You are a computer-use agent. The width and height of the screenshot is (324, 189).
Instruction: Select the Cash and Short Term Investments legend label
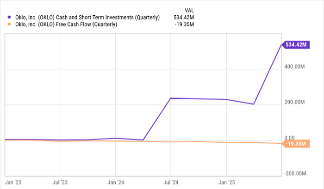(x=87, y=17)
